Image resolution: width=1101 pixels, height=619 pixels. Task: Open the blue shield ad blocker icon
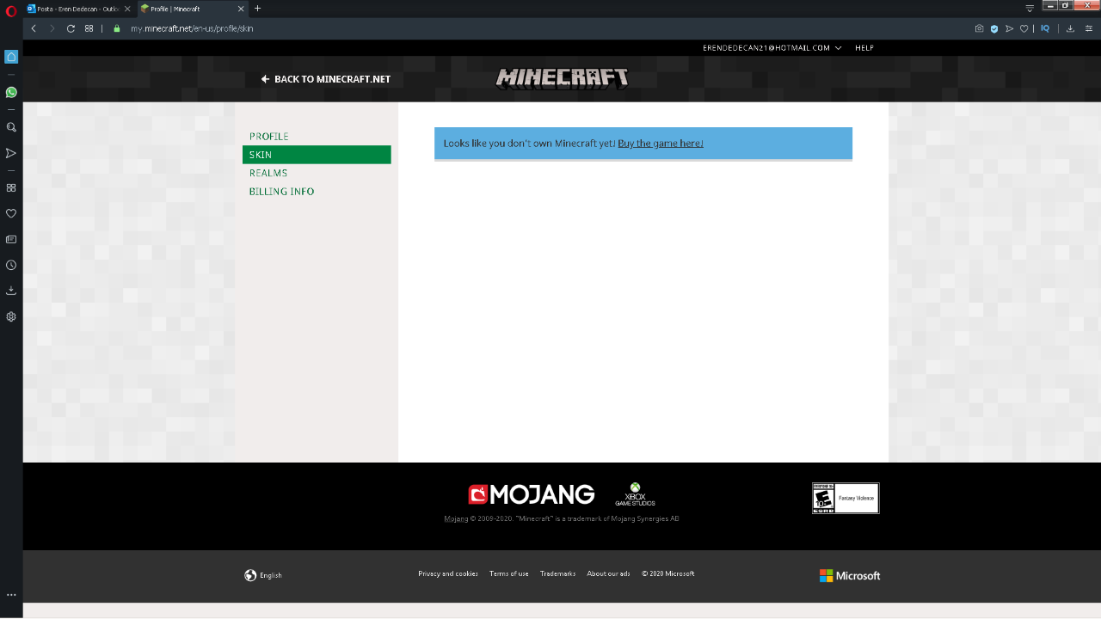994,28
